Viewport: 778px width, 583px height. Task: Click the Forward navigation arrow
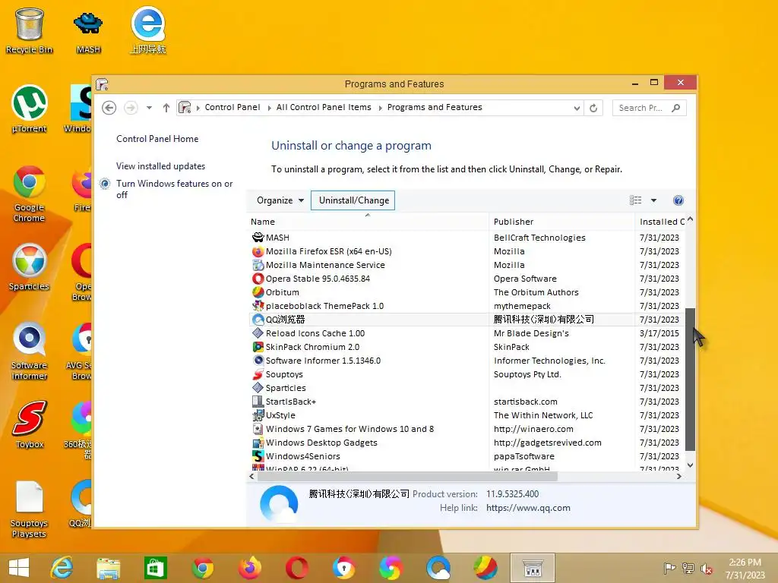[x=131, y=108]
